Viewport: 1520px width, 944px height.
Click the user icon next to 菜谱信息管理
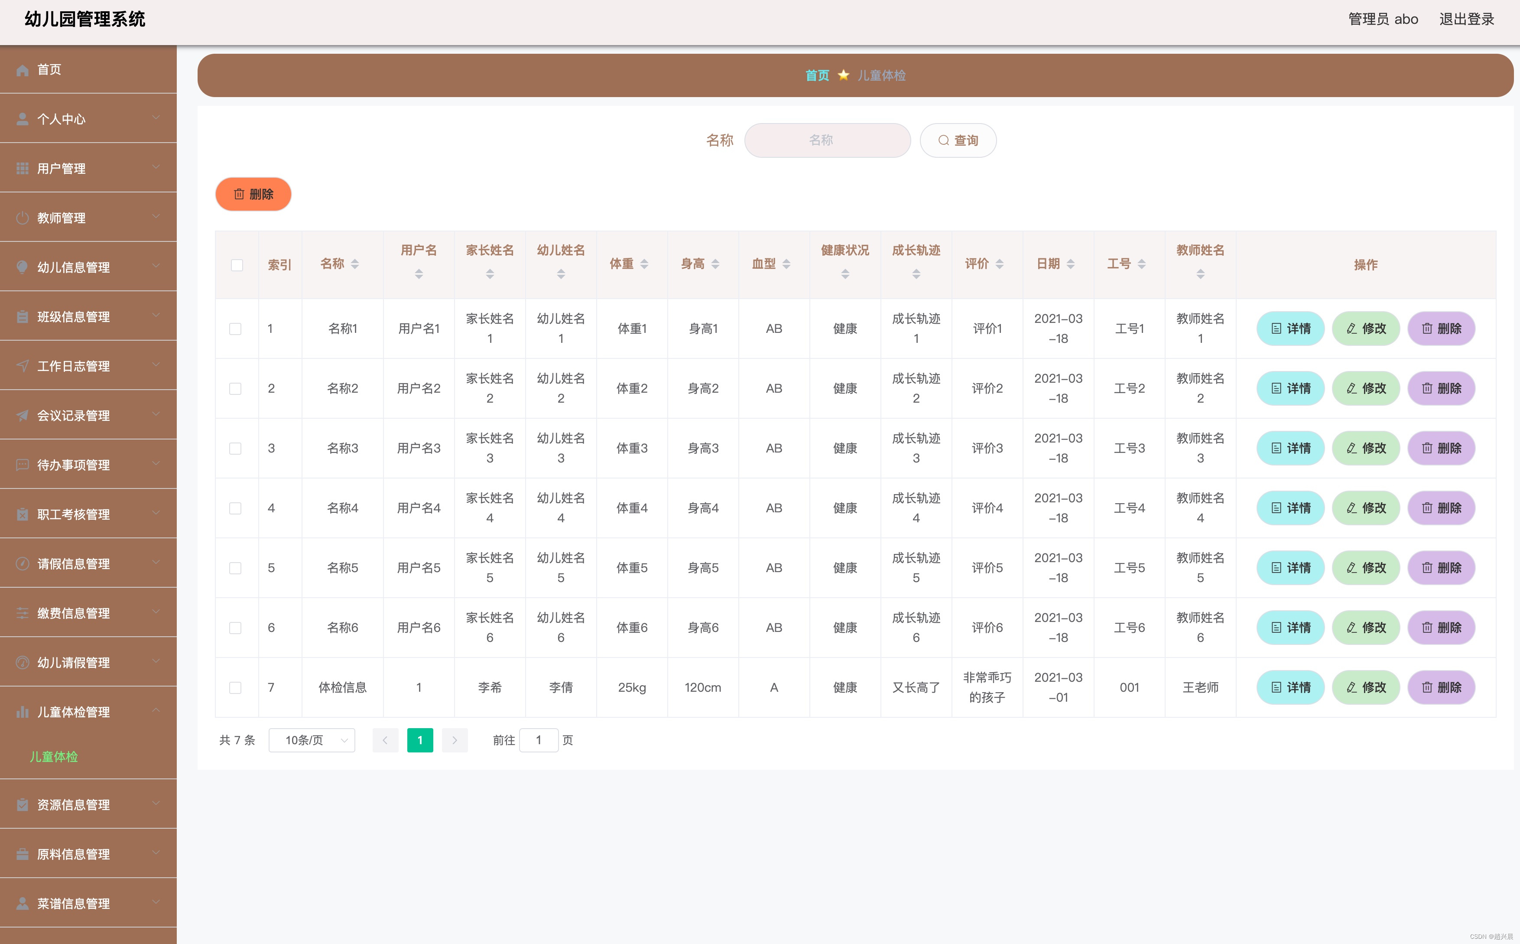(x=23, y=903)
